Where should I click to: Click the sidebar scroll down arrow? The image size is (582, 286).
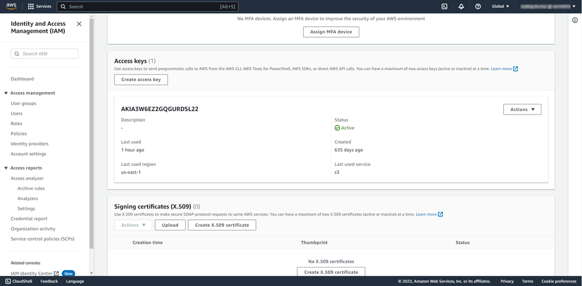pos(92,273)
